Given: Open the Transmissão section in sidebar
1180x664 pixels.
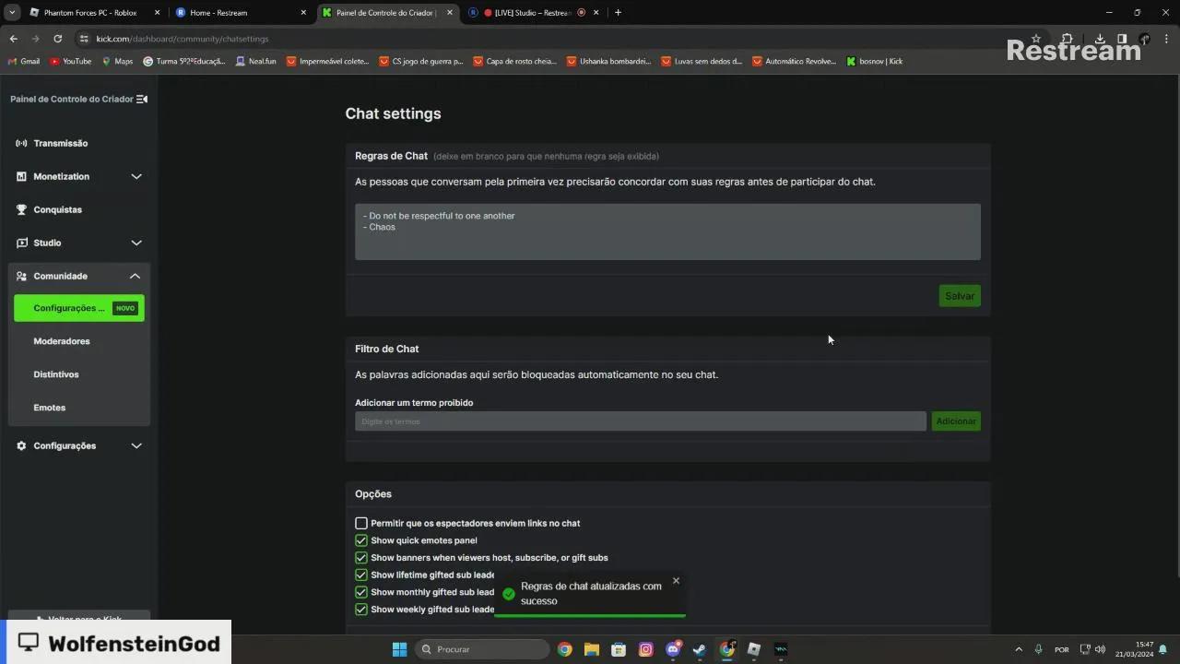Looking at the screenshot, I should (x=60, y=143).
